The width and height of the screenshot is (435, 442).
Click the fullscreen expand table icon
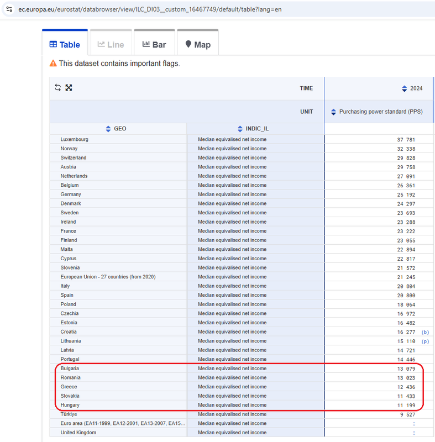pyautogui.click(x=69, y=88)
